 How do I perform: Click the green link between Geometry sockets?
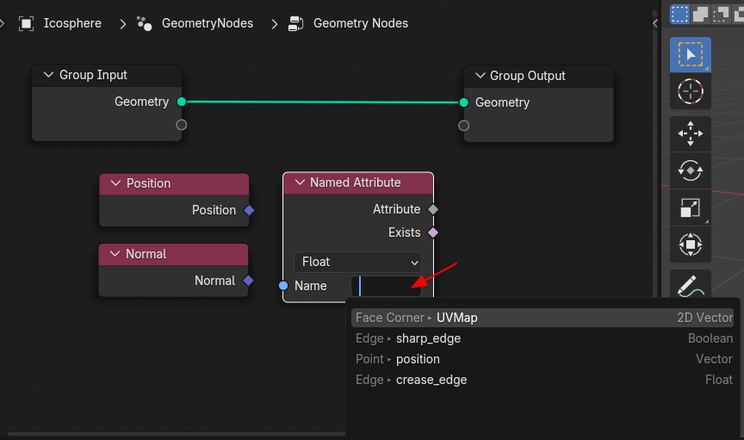click(x=323, y=102)
